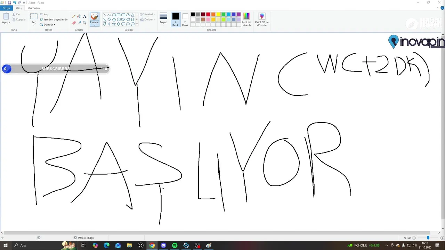Pick the yellow color swatch
The height and width of the screenshot is (250, 445).
click(218, 14)
